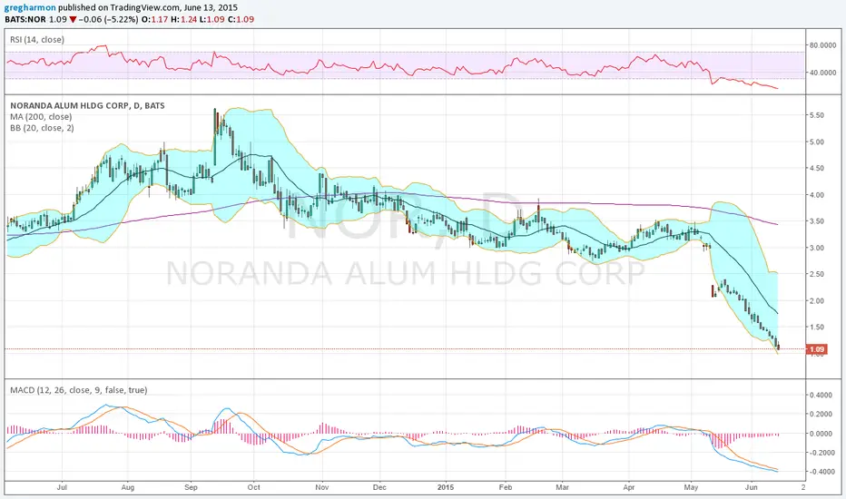Click the 3.00 price axis label
This screenshot has width=846, height=499.
[816, 248]
